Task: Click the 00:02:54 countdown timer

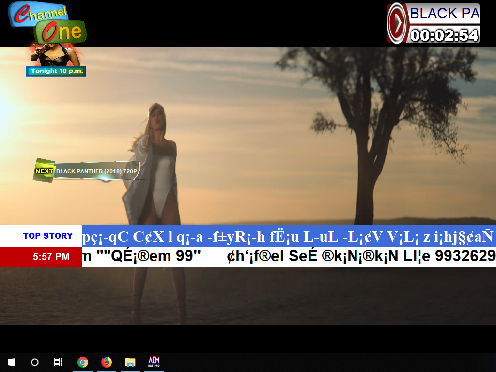Action: point(444,35)
